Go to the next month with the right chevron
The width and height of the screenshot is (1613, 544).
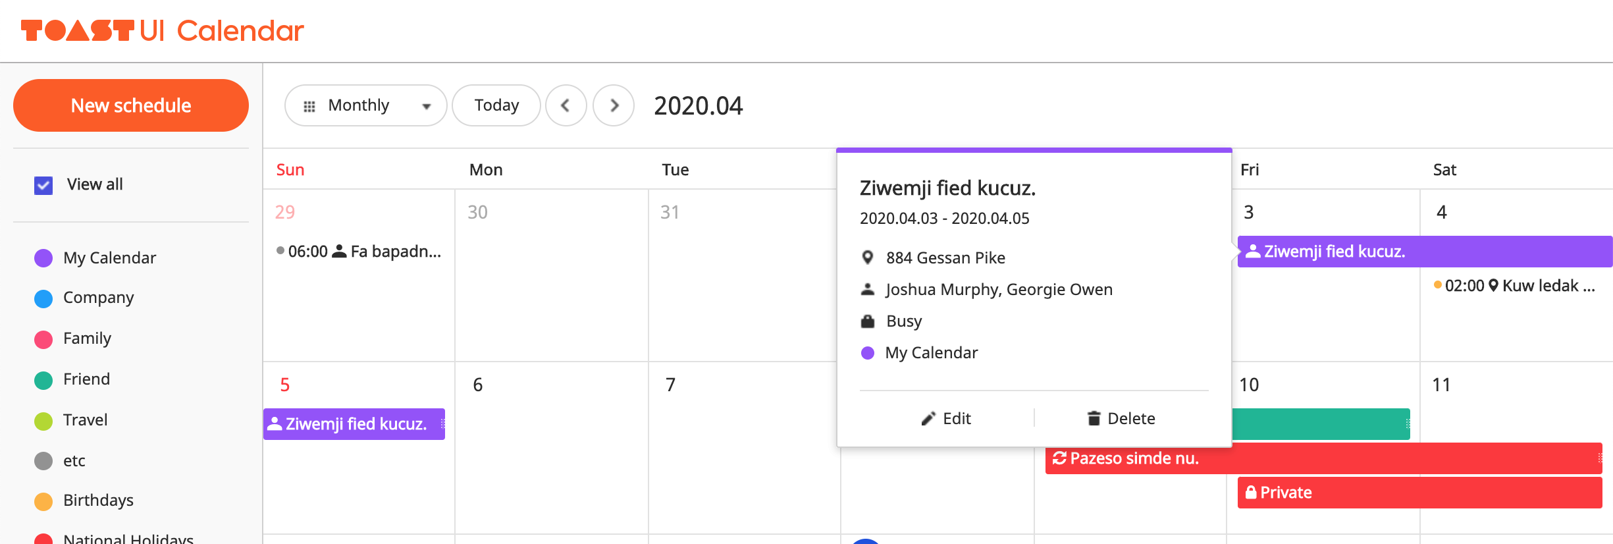coord(614,105)
